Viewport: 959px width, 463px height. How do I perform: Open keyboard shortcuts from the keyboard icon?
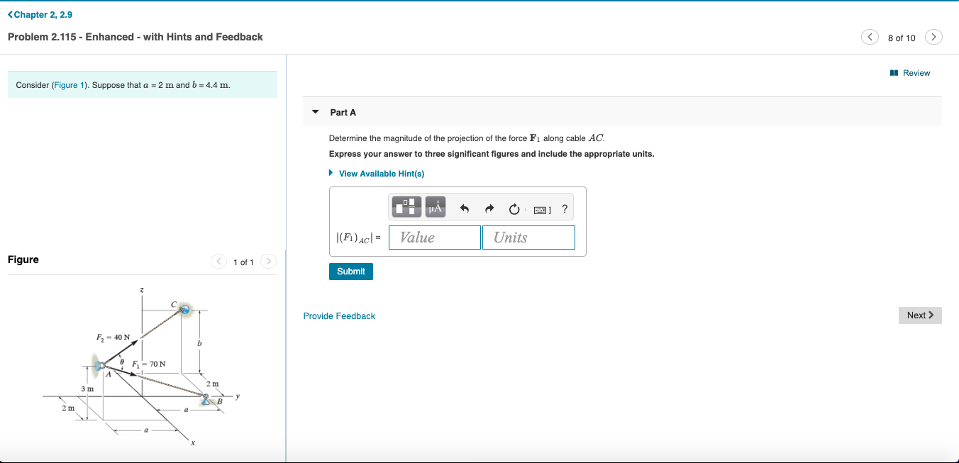(539, 208)
